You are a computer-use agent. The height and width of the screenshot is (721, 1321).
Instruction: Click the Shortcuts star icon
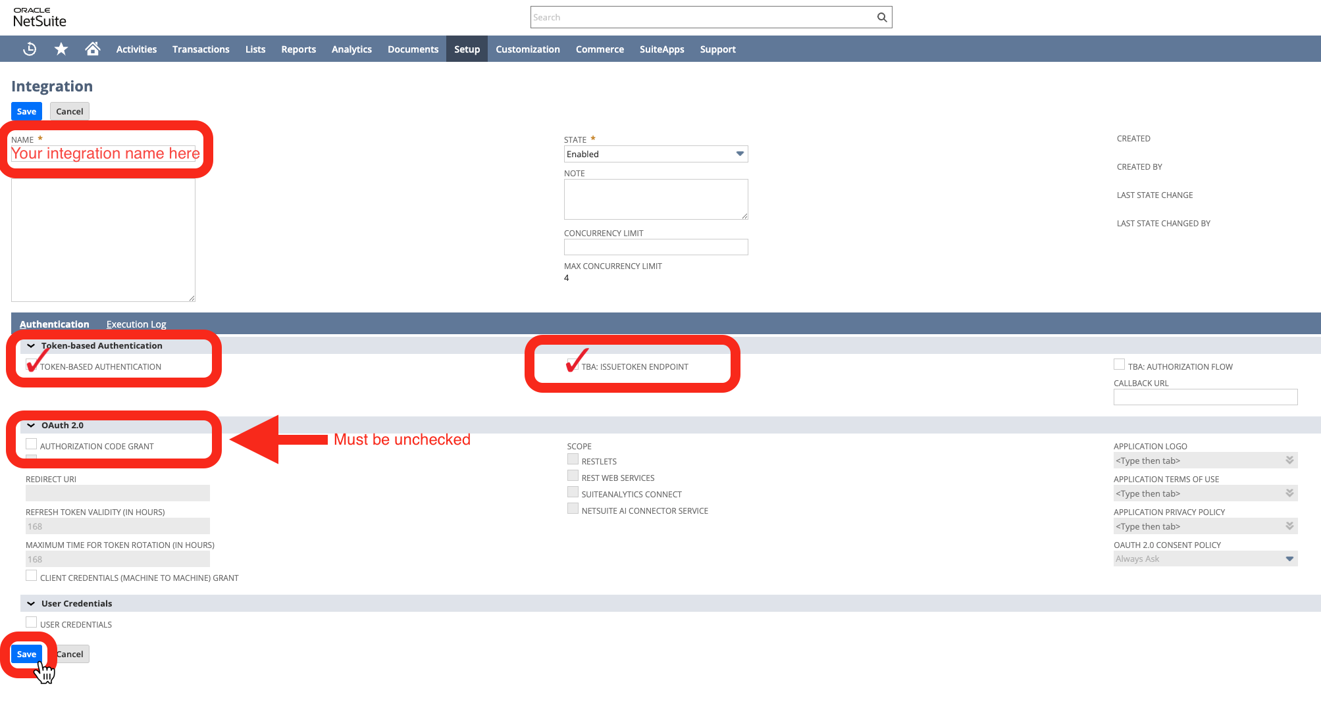(x=61, y=49)
